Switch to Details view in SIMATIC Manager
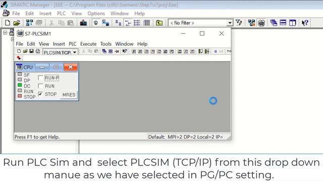The image size is (323, 181). (x=147, y=23)
